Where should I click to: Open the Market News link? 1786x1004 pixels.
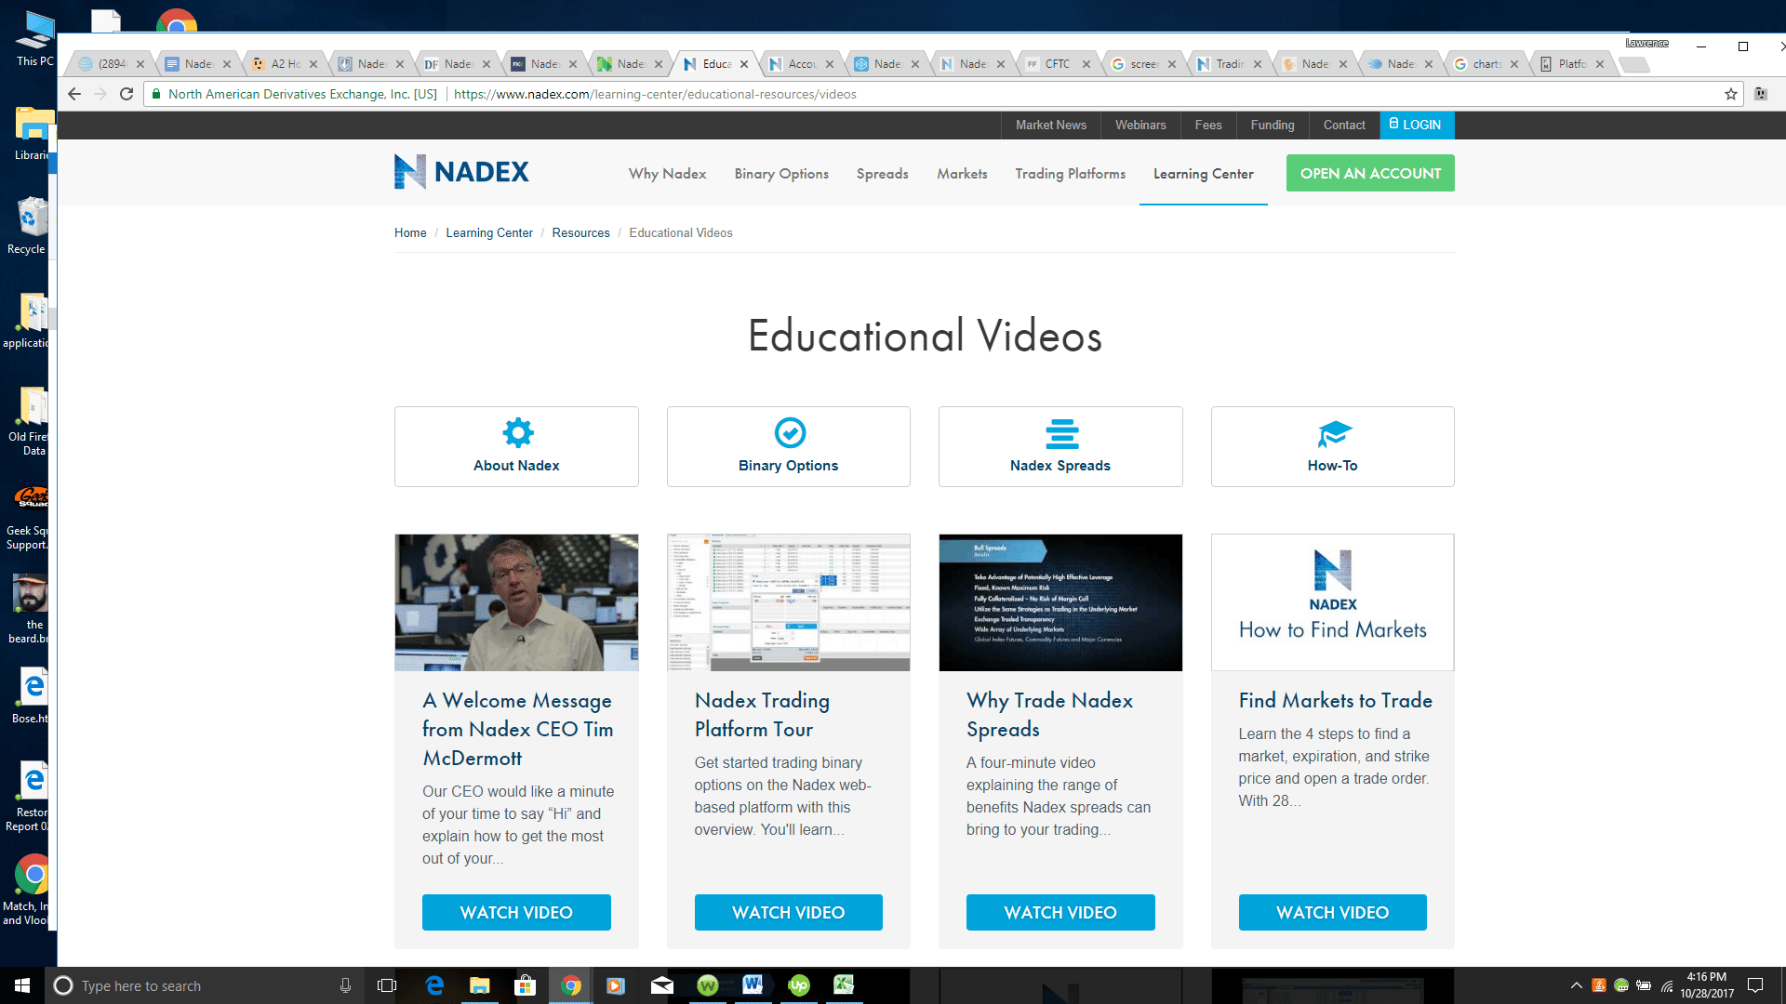point(1050,125)
